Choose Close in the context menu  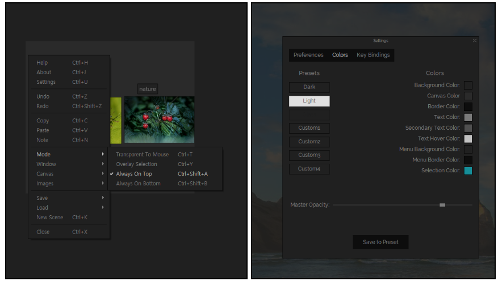pos(69,232)
